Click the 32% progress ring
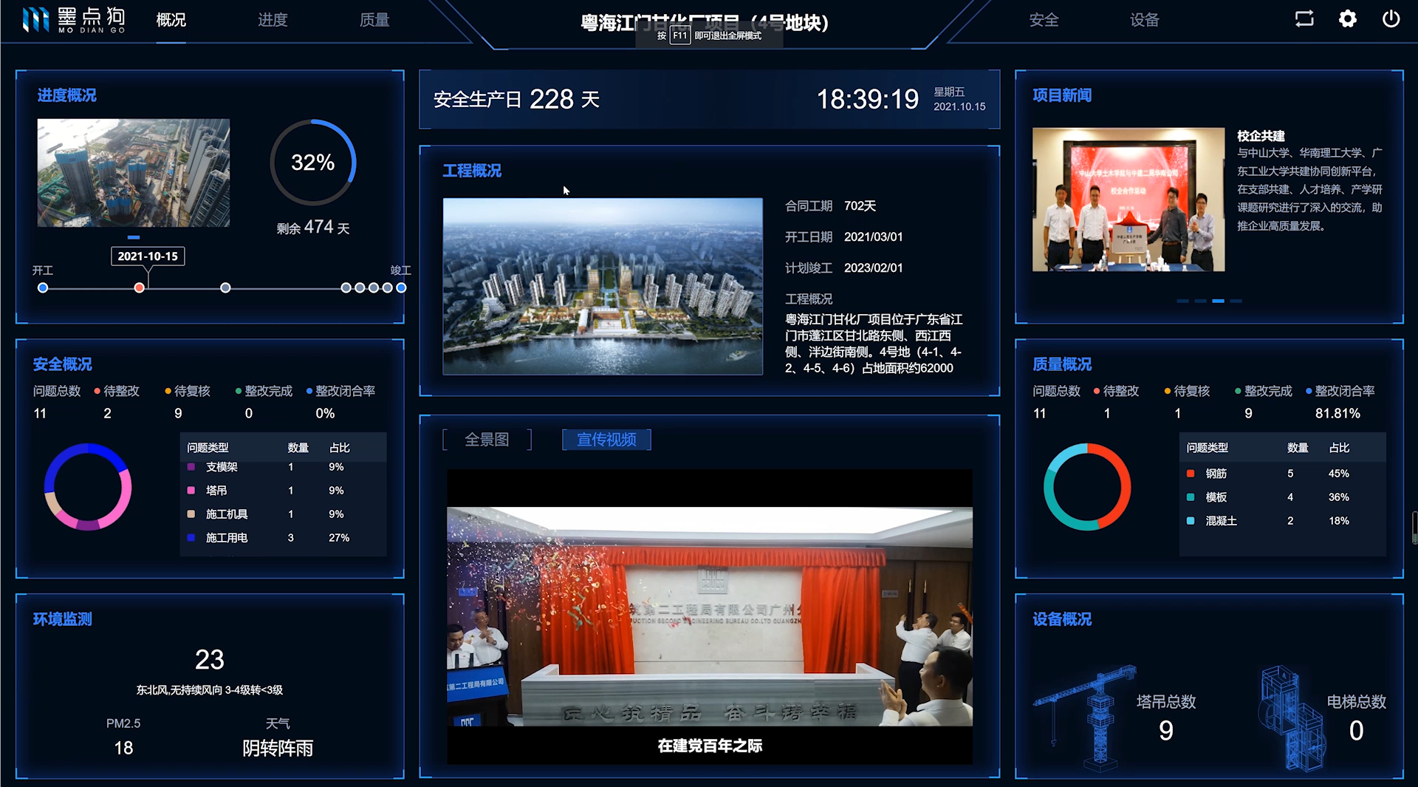Screen dimensions: 1418x787 (x=313, y=163)
